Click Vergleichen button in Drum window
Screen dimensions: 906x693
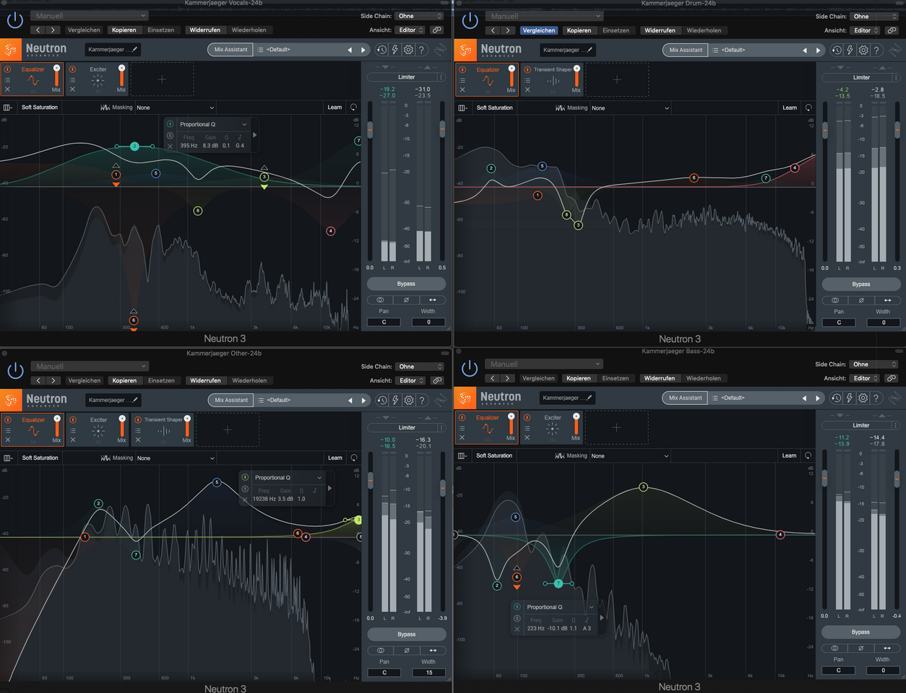coord(539,30)
